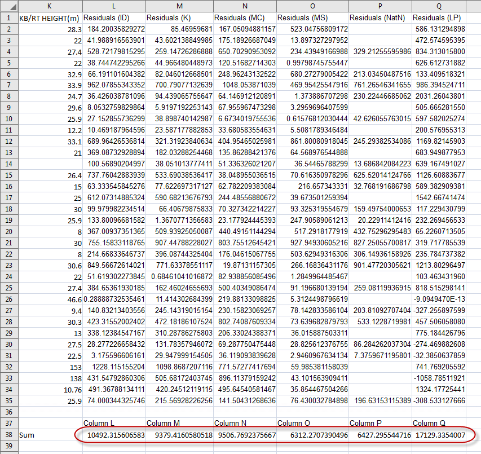Screen dimensions: 481x454
Task: Select cell 1228.115155204
Action: tap(114, 367)
